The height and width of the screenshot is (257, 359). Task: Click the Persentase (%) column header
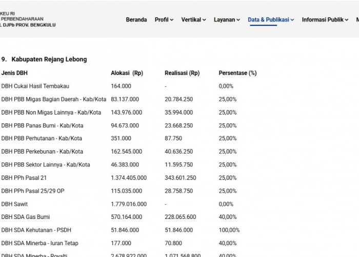[237, 73]
